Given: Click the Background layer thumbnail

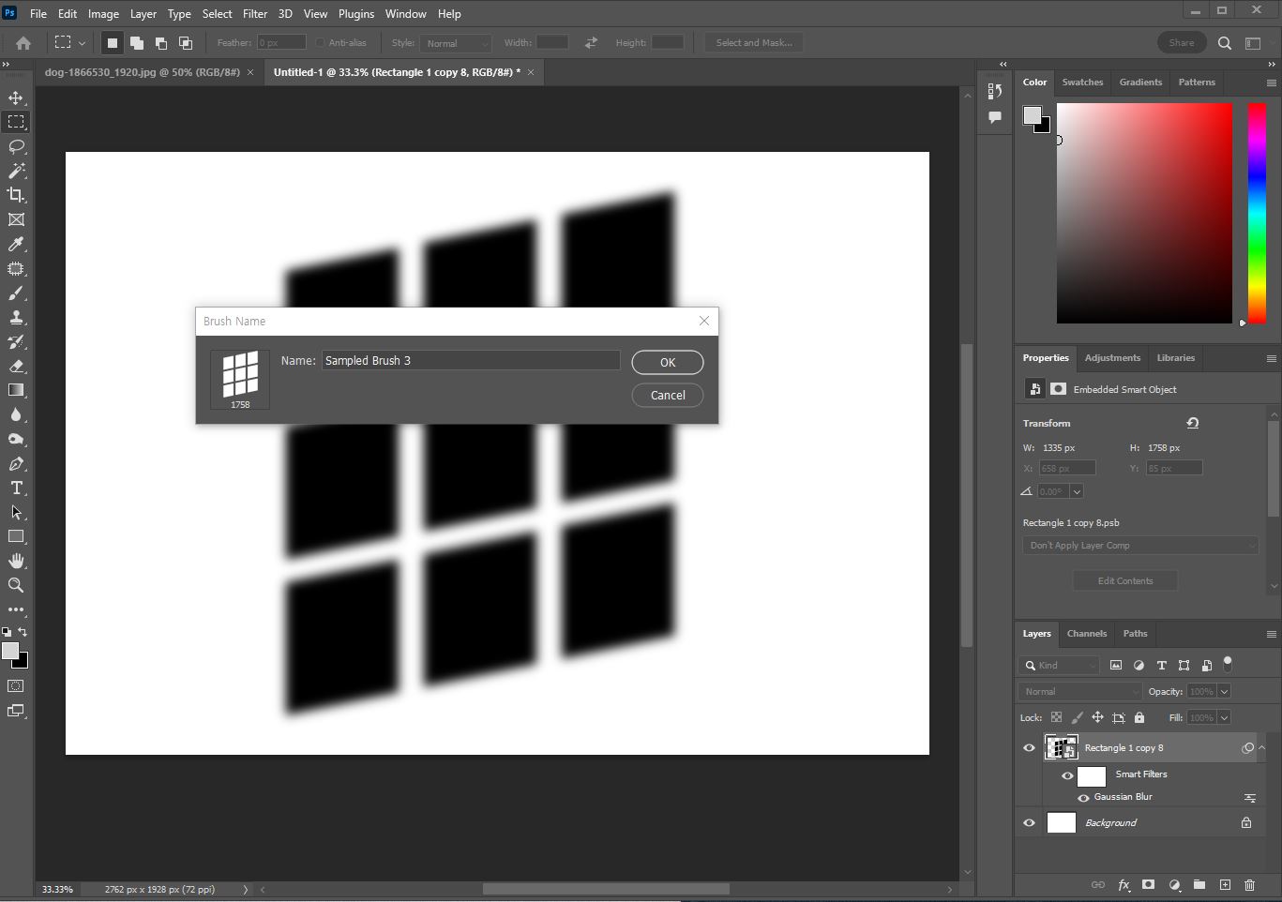Looking at the screenshot, I should tap(1061, 822).
